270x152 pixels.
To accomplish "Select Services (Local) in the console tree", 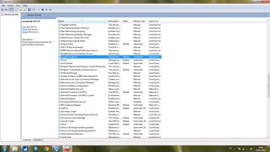I will (11, 14).
